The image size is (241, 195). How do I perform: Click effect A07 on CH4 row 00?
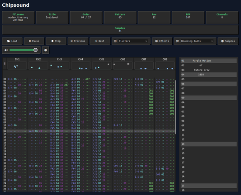(88, 79)
